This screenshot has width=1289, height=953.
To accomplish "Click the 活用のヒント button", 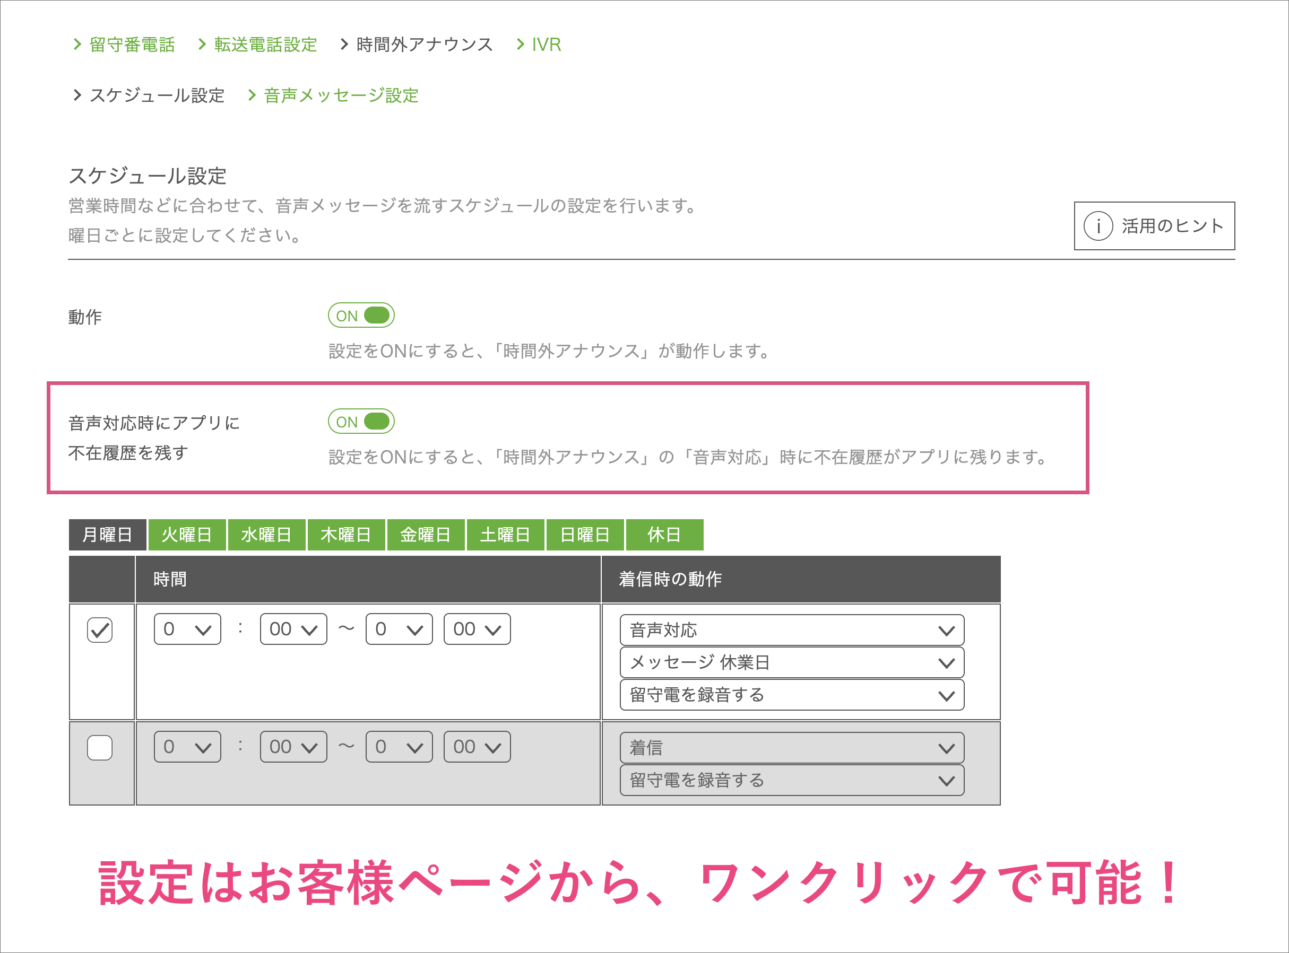I will (x=1154, y=226).
